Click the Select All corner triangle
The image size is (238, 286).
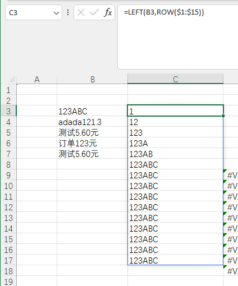[x=11, y=79]
